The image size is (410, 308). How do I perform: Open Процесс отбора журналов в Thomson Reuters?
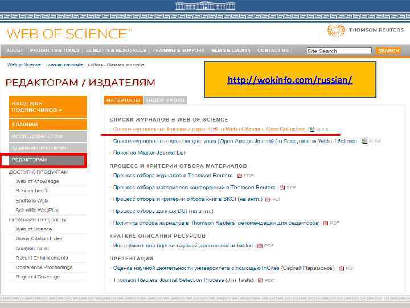173,176
